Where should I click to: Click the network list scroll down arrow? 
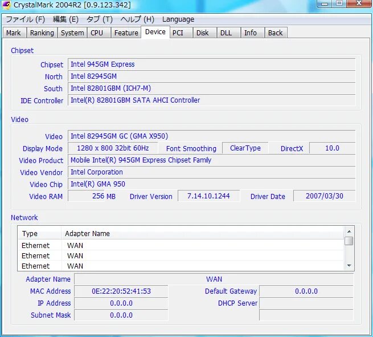pyautogui.click(x=349, y=266)
